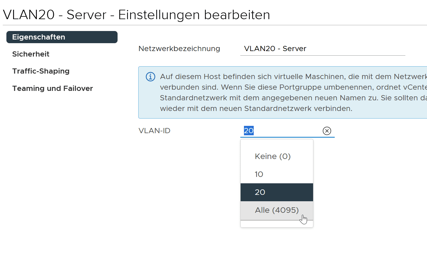This screenshot has height=259, width=427.
Task: Click the empty space below Alle (4095) in the list
Action: [x=277, y=224]
